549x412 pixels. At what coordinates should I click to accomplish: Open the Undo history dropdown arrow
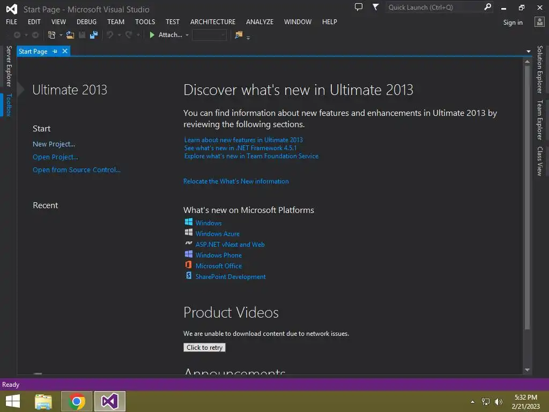(x=119, y=35)
